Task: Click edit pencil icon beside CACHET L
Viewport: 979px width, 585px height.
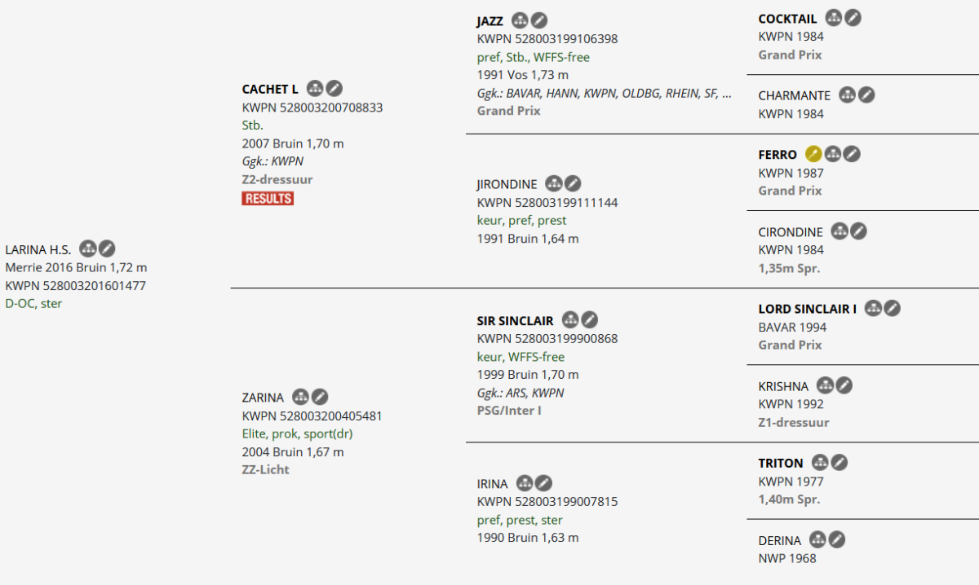Action: point(334,88)
